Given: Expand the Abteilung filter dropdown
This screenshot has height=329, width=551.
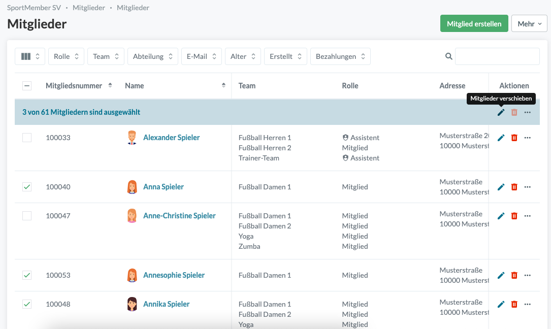Looking at the screenshot, I should click(x=152, y=56).
